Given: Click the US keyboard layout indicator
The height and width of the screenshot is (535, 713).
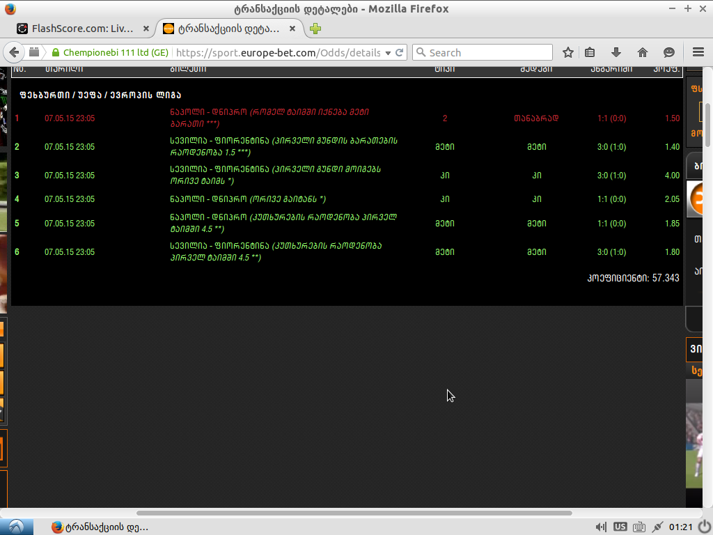Looking at the screenshot, I should [x=620, y=527].
